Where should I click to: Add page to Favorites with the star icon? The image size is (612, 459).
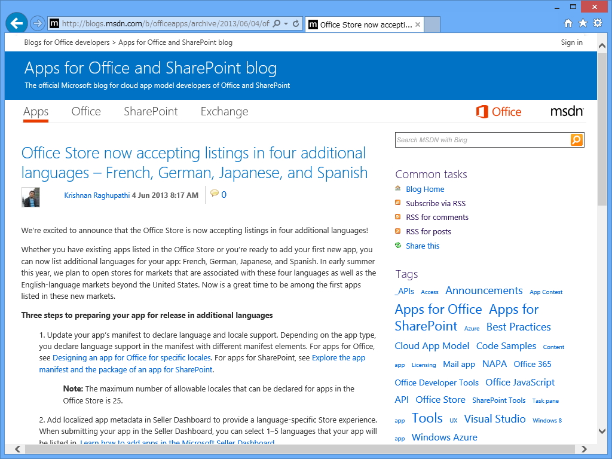point(582,23)
